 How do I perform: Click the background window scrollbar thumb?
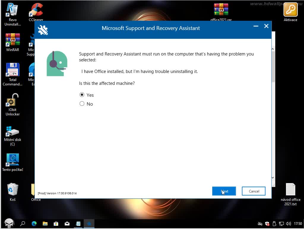(x=273, y=67)
